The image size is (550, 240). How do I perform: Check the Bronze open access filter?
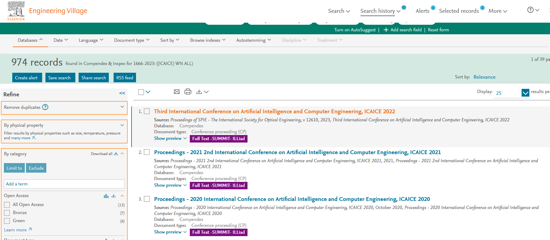click(7, 213)
